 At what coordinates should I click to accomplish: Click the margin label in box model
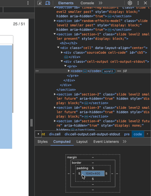(72, 157)
